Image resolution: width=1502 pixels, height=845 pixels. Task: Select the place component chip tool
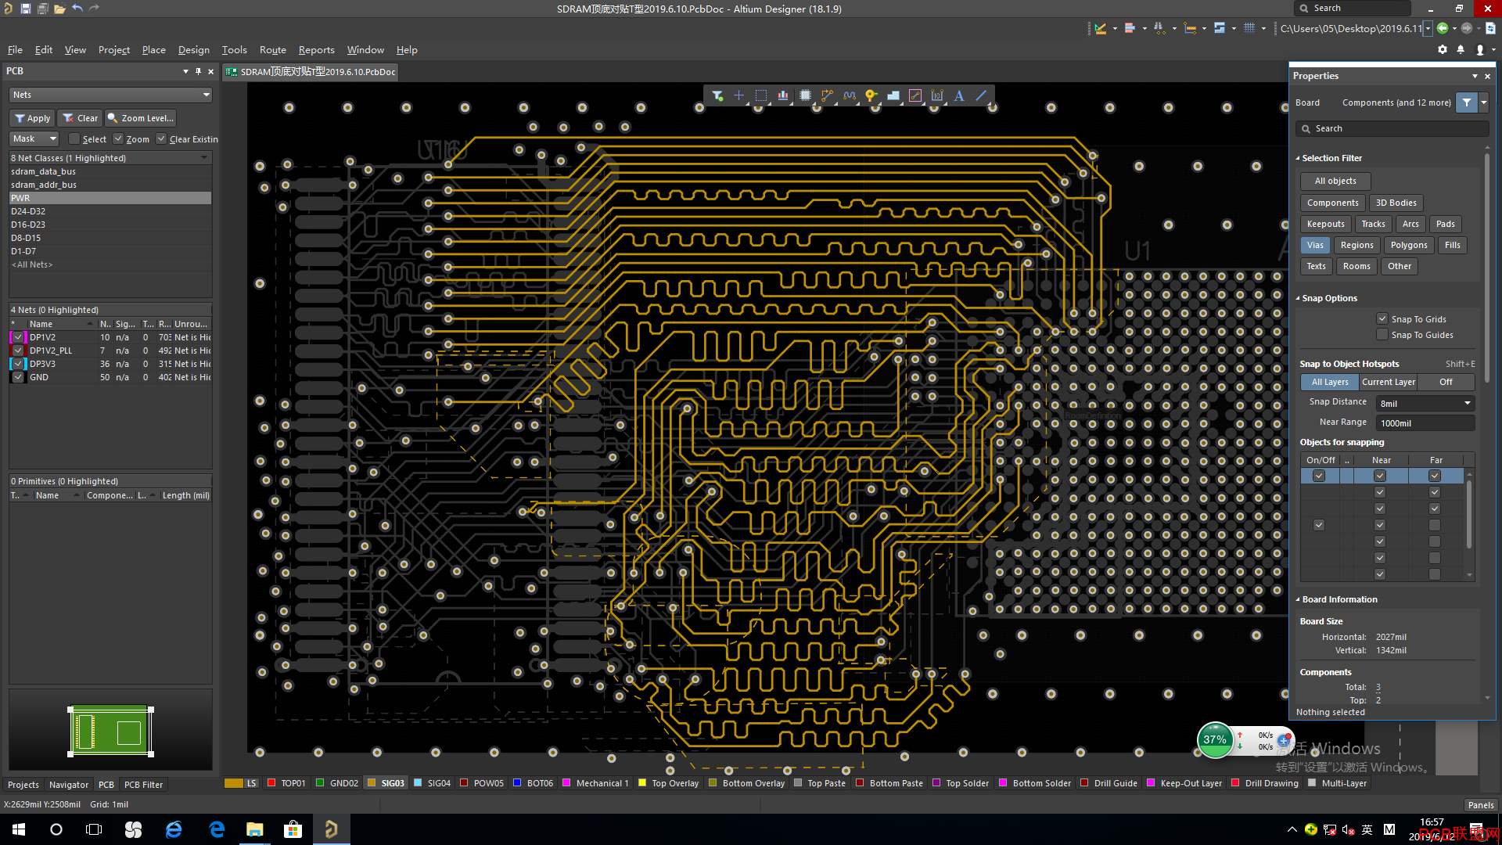click(x=805, y=95)
